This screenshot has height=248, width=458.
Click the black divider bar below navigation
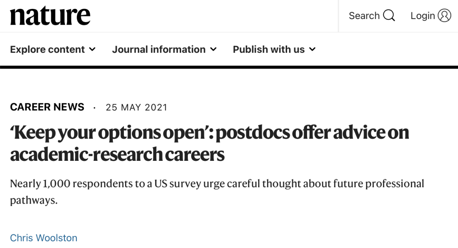(x=229, y=67)
